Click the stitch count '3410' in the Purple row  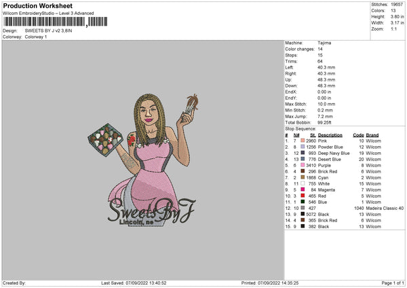pyautogui.click(x=311, y=165)
